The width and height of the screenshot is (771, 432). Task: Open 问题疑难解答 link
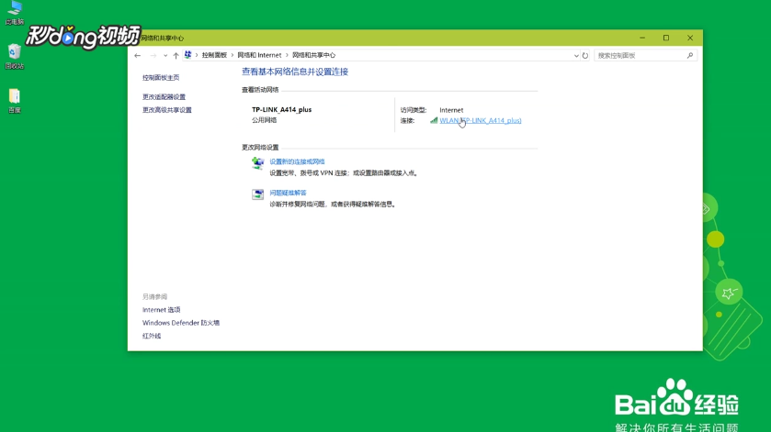tap(288, 193)
